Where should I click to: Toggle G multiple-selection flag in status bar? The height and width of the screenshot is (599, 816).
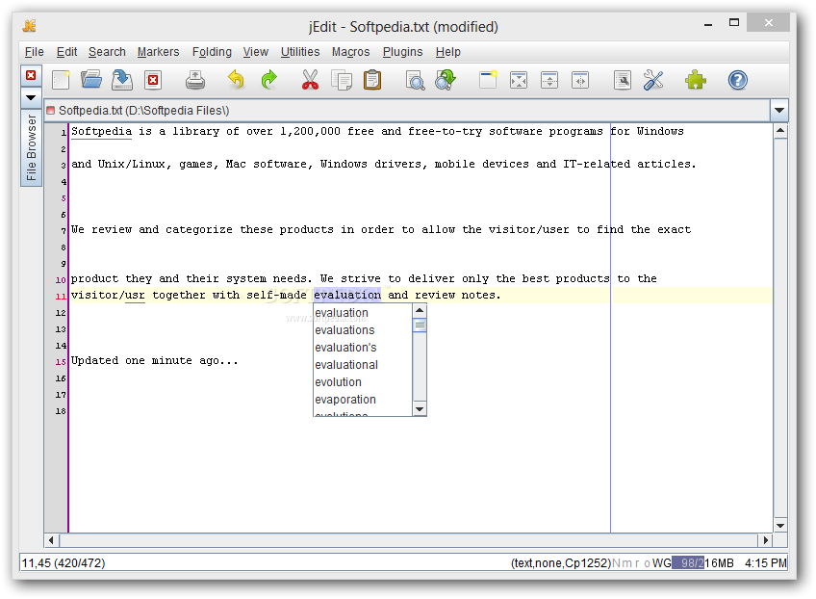(667, 563)
